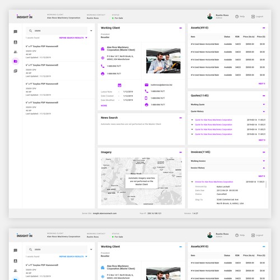Open the chat messages icon in purple dashboard sidebar
280x280 pixels.
(16, 32)
